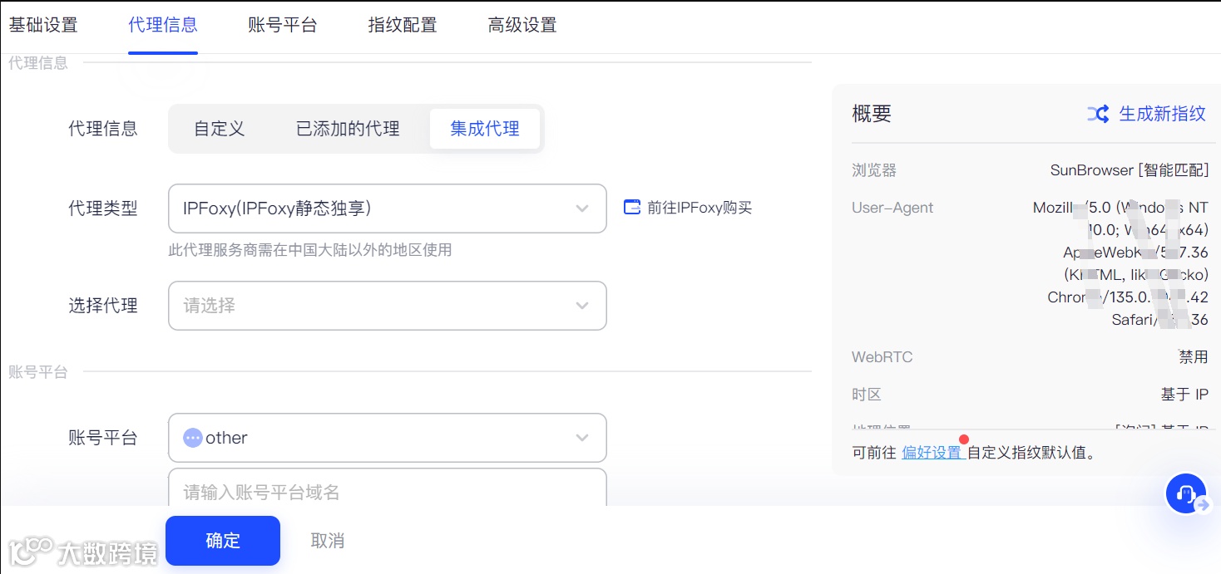Open the customer support headset icon

tap(1186, 494)
